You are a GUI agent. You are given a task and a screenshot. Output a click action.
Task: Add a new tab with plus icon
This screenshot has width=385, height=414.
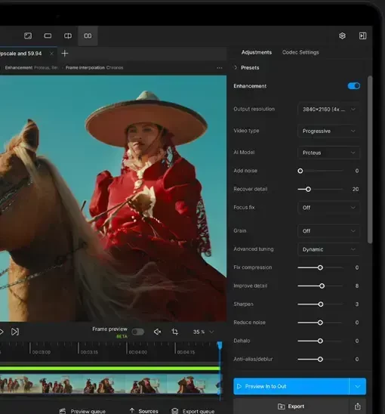tap(65, 54)
